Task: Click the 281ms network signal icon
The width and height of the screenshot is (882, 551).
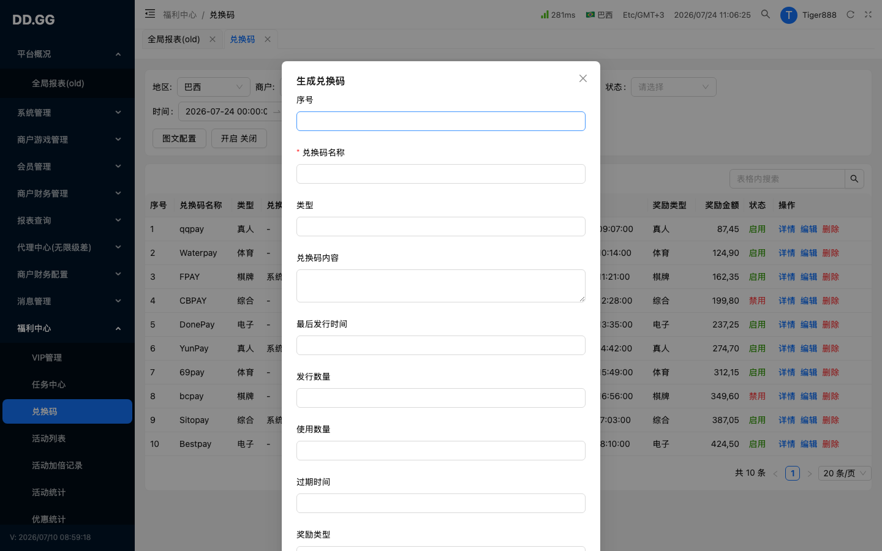Action: click(545, 14)
